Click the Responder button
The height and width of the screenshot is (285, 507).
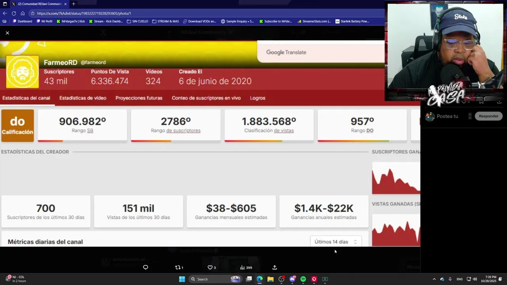point(488,116)
